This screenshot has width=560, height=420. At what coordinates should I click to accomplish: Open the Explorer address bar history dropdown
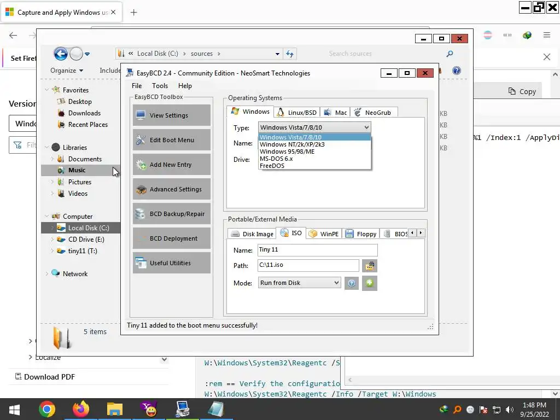pos(277,54)
